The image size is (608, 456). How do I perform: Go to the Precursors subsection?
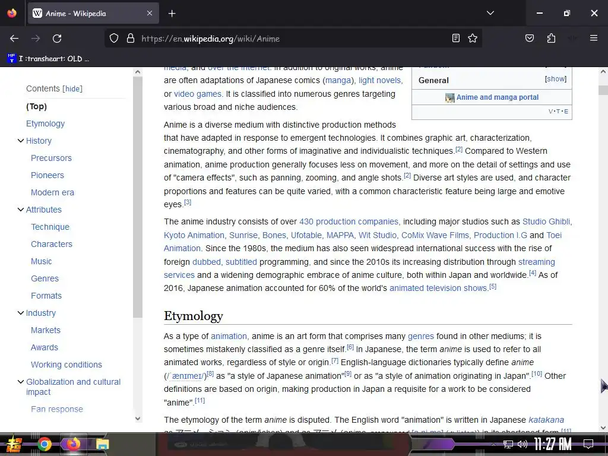[x=51, y=158]
